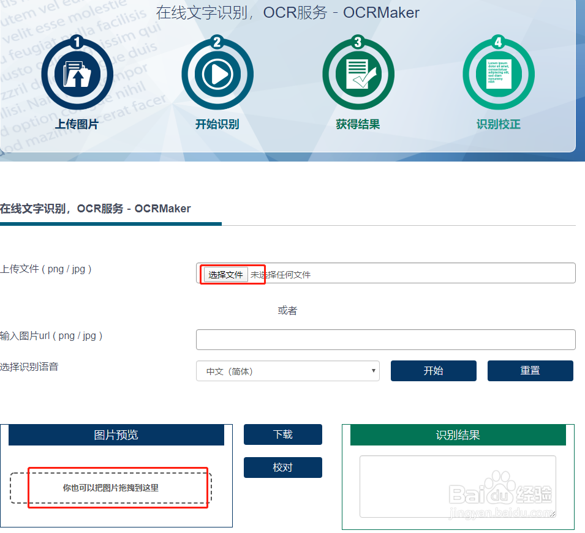Viewport: 585px width, 533px height.
Task: Click the 识别结果 panel header
Action: pyautogui.click(x=458, y=434)
